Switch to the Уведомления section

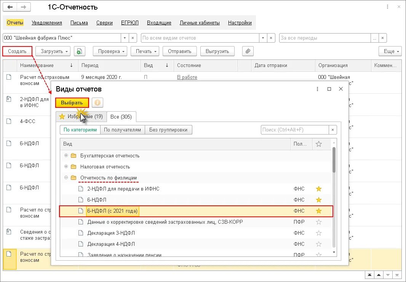[47, 23]
